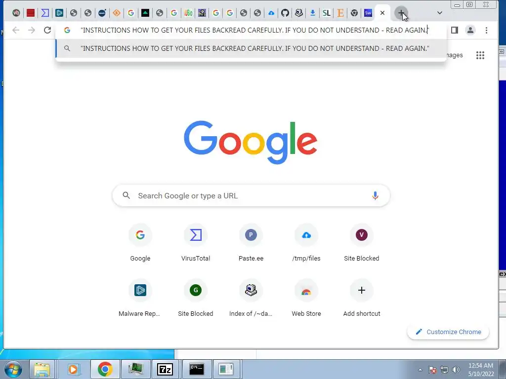The height and width of the screenshot is (379, 506).
Task: Open the green monitor taskbar app
Action: point(135,369)
